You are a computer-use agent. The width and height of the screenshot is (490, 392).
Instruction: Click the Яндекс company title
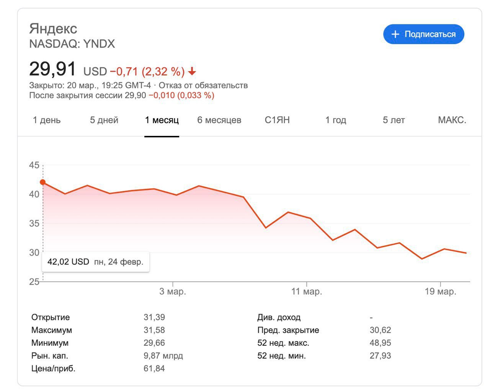(53, 29)
